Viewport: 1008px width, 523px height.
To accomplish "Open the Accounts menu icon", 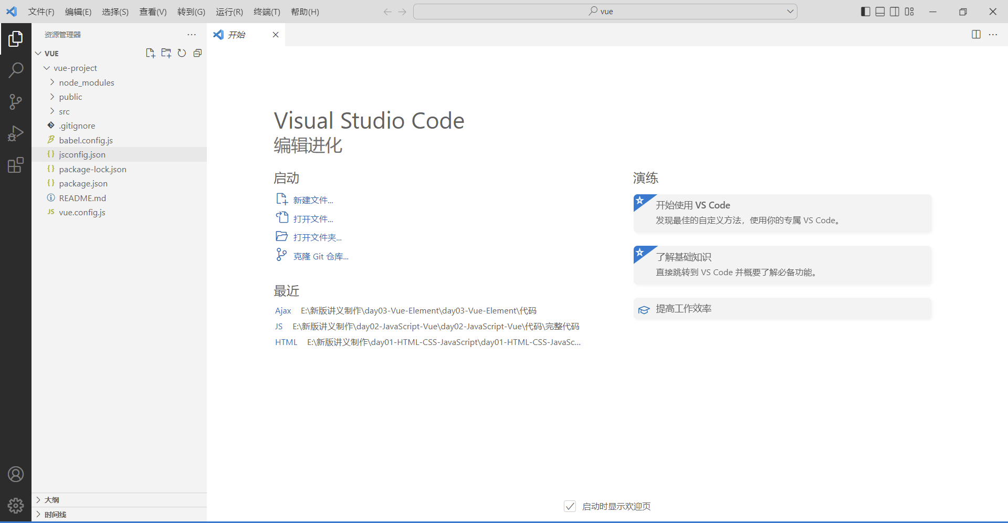I will (16, 474).
